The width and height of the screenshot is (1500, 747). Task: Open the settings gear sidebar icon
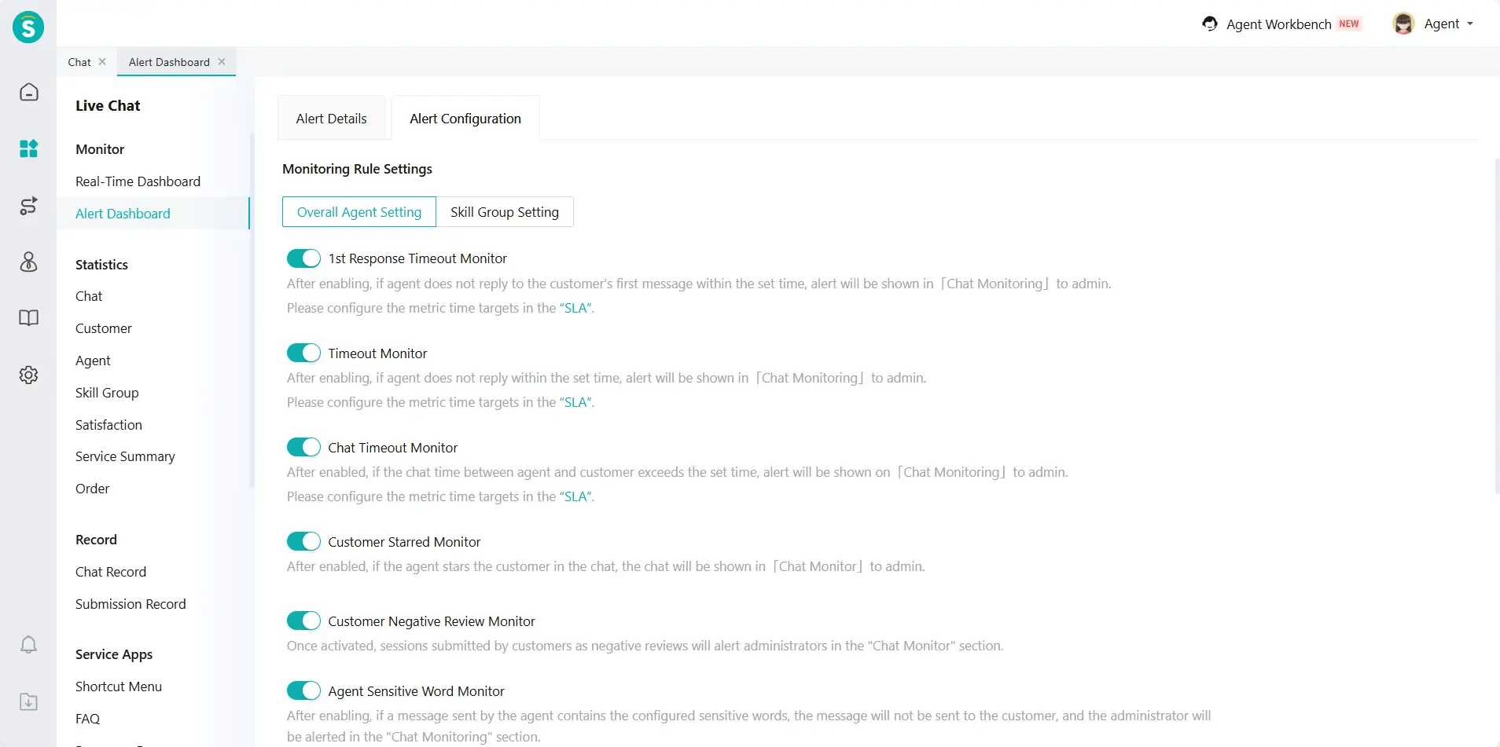[x=28, y=375]
